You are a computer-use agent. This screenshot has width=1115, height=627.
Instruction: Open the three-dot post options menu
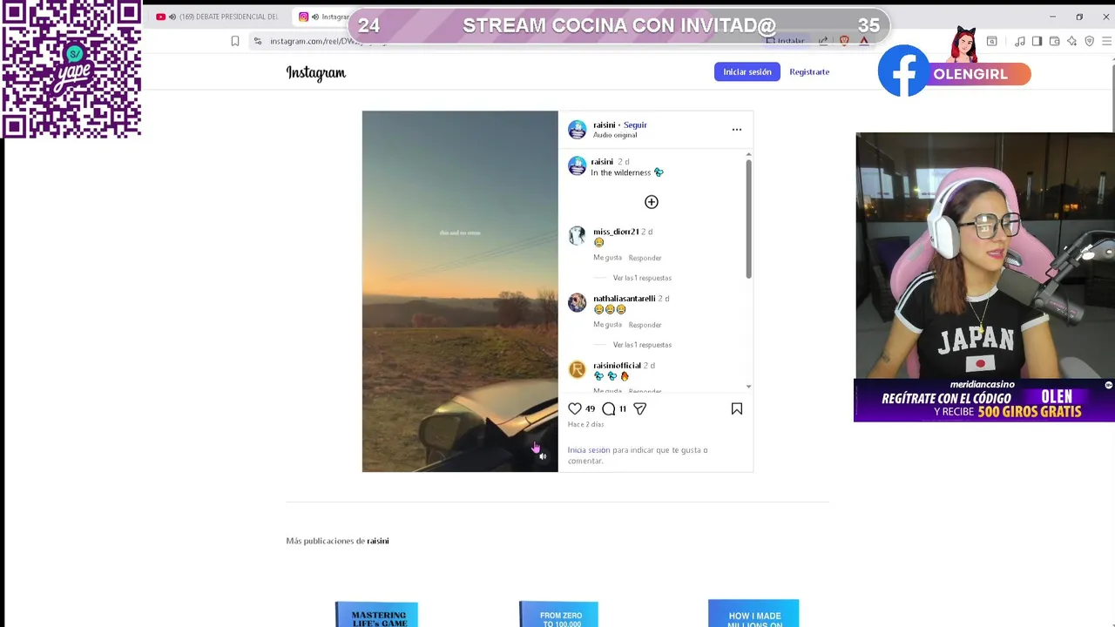[x=737, y=130]
